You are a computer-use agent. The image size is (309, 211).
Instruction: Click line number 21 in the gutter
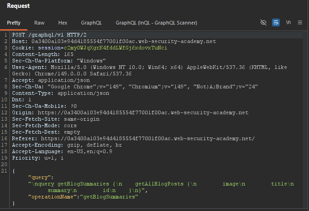click(4, 171)
